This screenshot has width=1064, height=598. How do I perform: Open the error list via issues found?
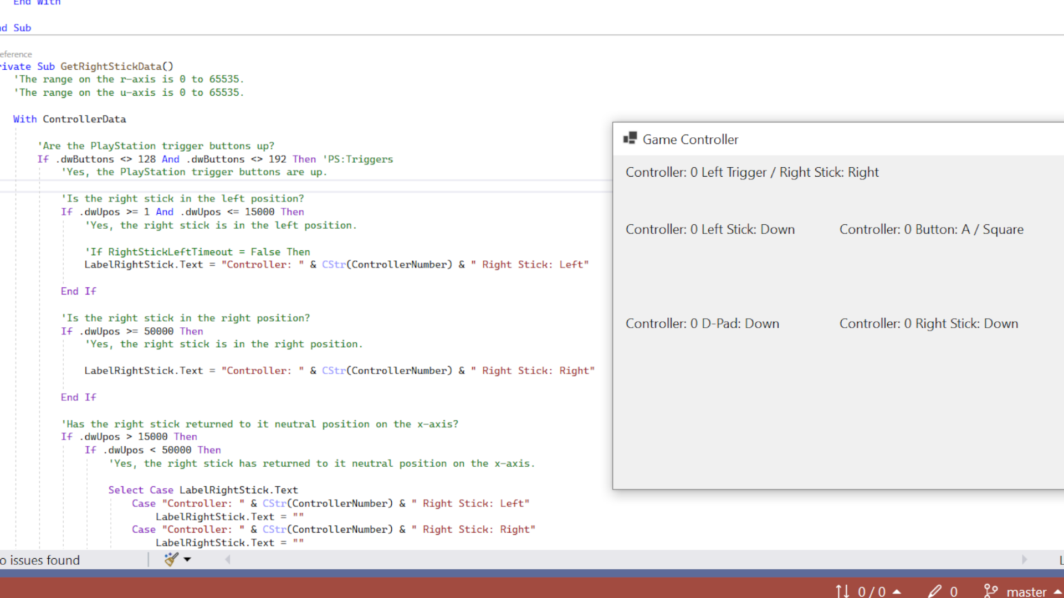coord(40,560)
